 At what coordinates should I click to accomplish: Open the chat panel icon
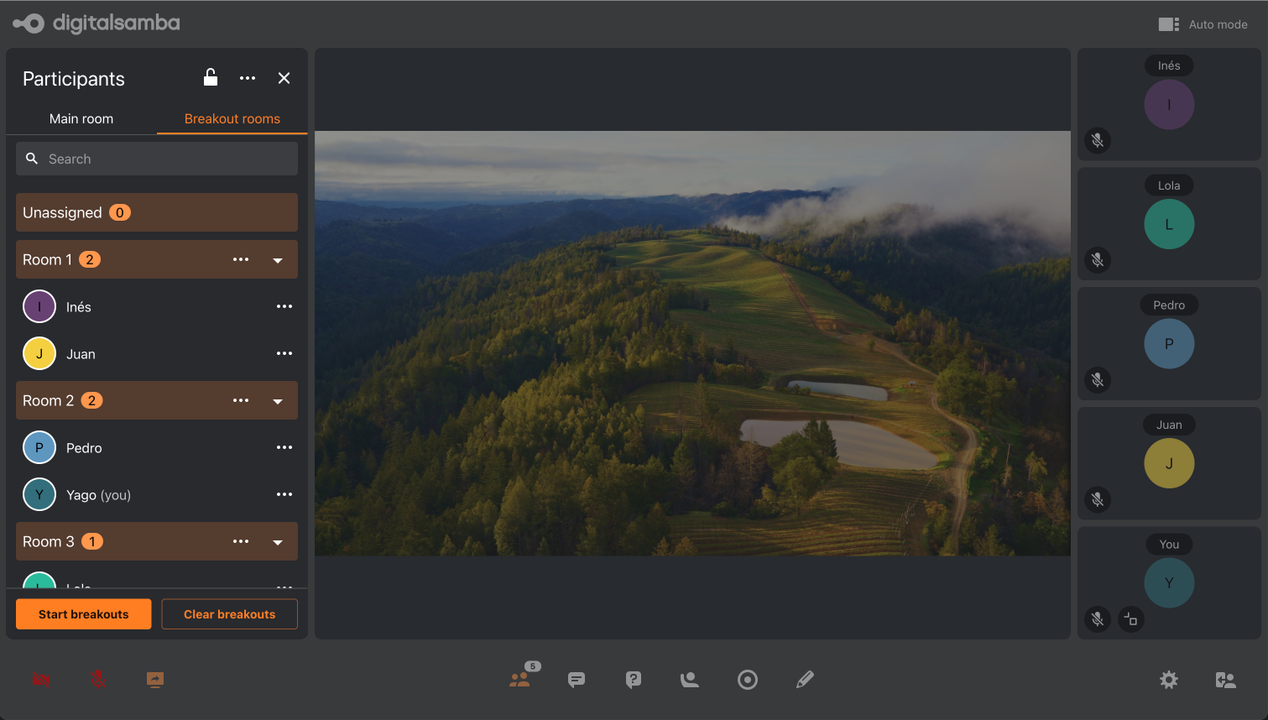(577, 680)
